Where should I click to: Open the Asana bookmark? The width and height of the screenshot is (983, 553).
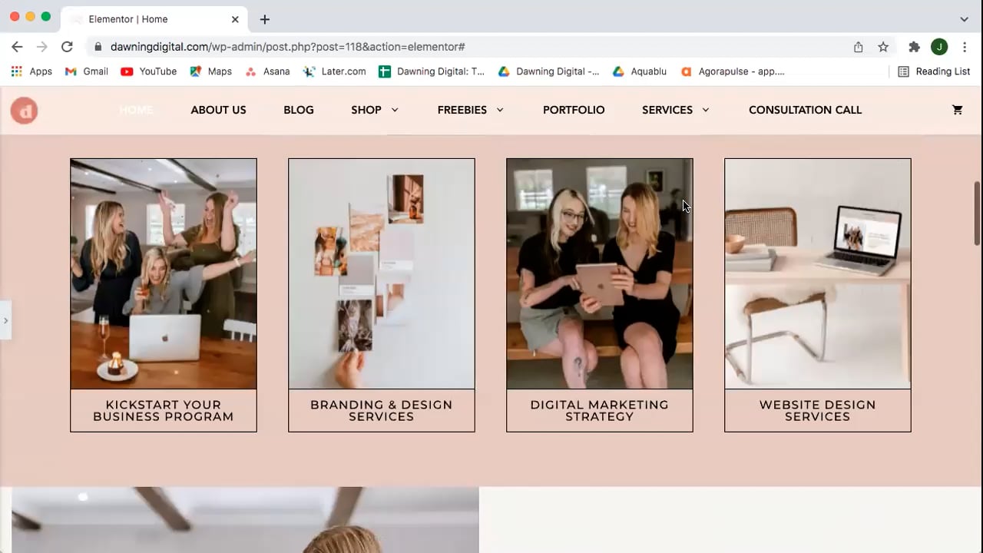pos(267,71)
